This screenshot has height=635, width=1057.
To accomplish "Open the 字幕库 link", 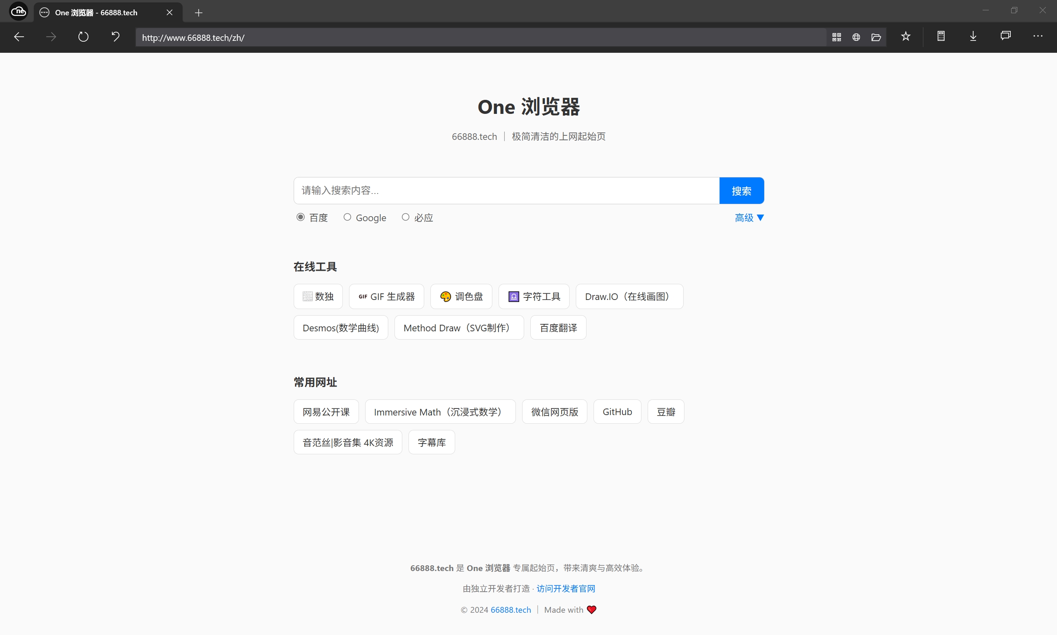I will (x=432, y=442).
